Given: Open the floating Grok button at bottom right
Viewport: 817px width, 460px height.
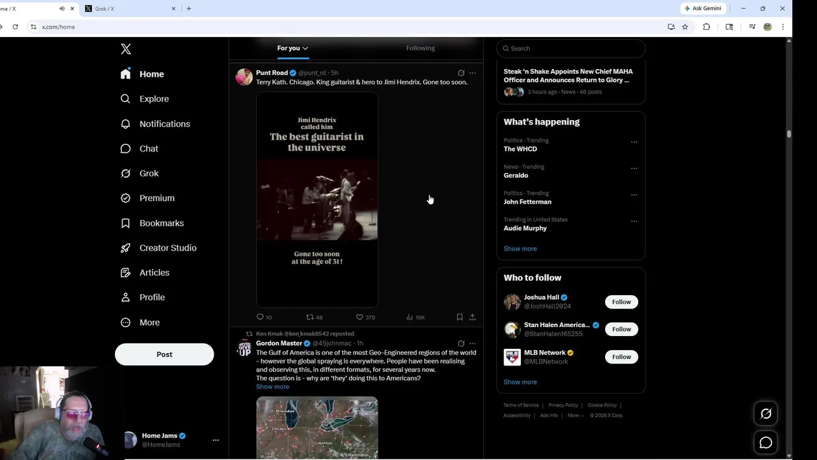Looking at the screenshot, I should click(766, 414).
